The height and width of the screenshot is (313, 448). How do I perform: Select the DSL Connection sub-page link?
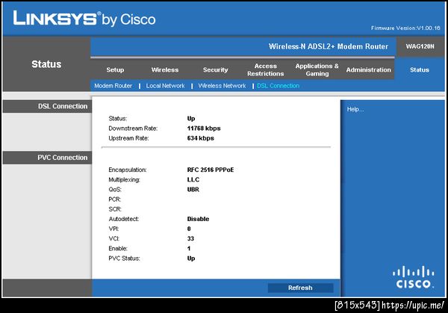click(278, 86)
